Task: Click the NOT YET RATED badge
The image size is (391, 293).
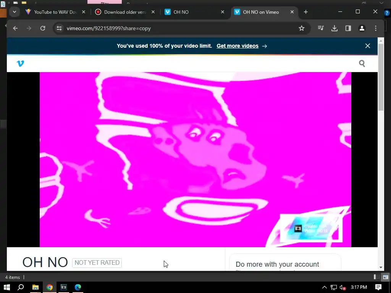Action: click(x=97, y=262)
